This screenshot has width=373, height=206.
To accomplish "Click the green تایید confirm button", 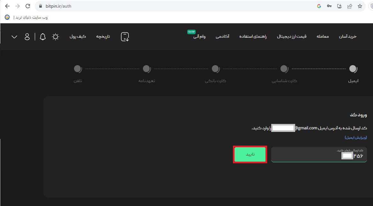I will click(250, 154).
